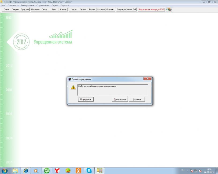Open Yandex browser from the taskbar
Screen dimensions: 218x174
coord(57,171)
